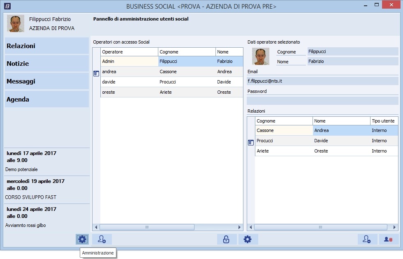Click the add user icon
The image size is (403, 259).
[x=102, y=239]
